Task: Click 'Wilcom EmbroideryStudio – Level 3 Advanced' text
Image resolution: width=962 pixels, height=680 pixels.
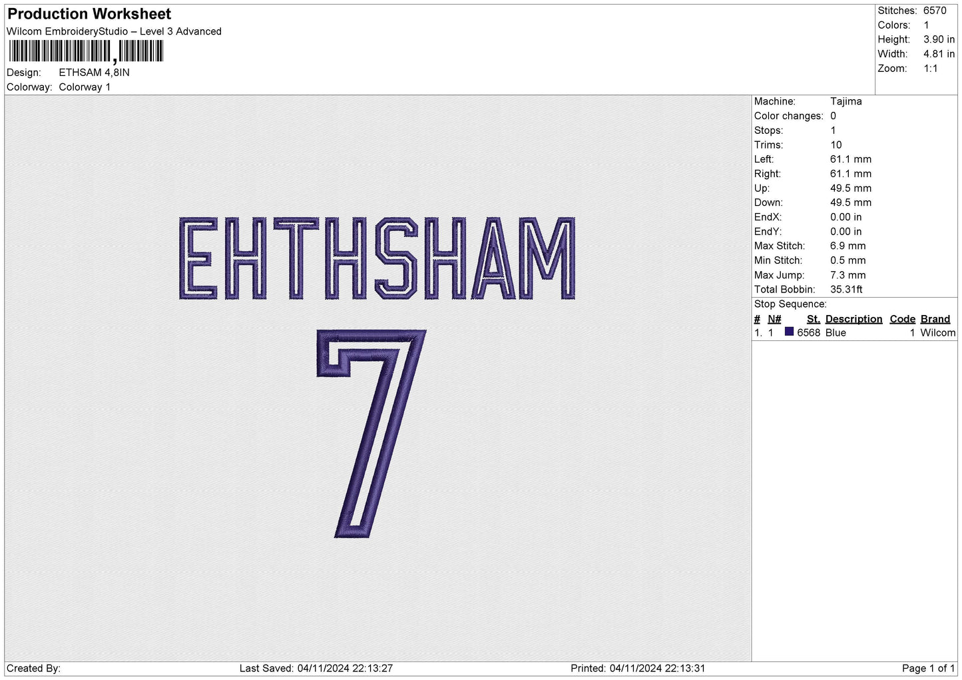Action: 114,31
